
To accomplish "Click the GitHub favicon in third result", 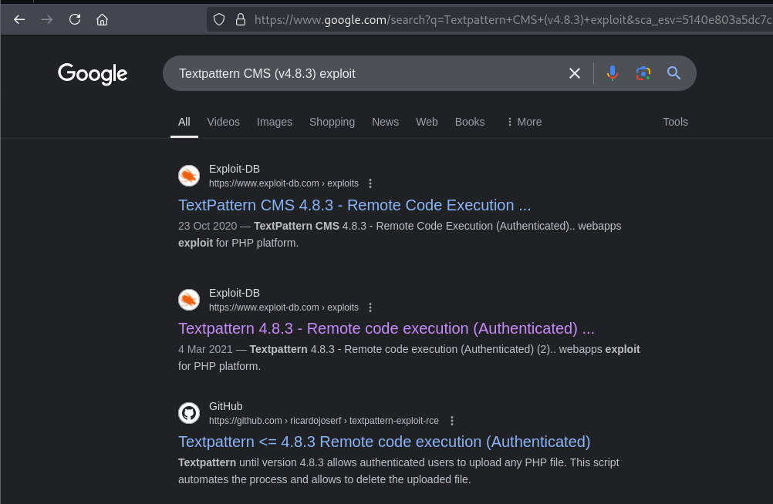I will [x=189, y=413].
